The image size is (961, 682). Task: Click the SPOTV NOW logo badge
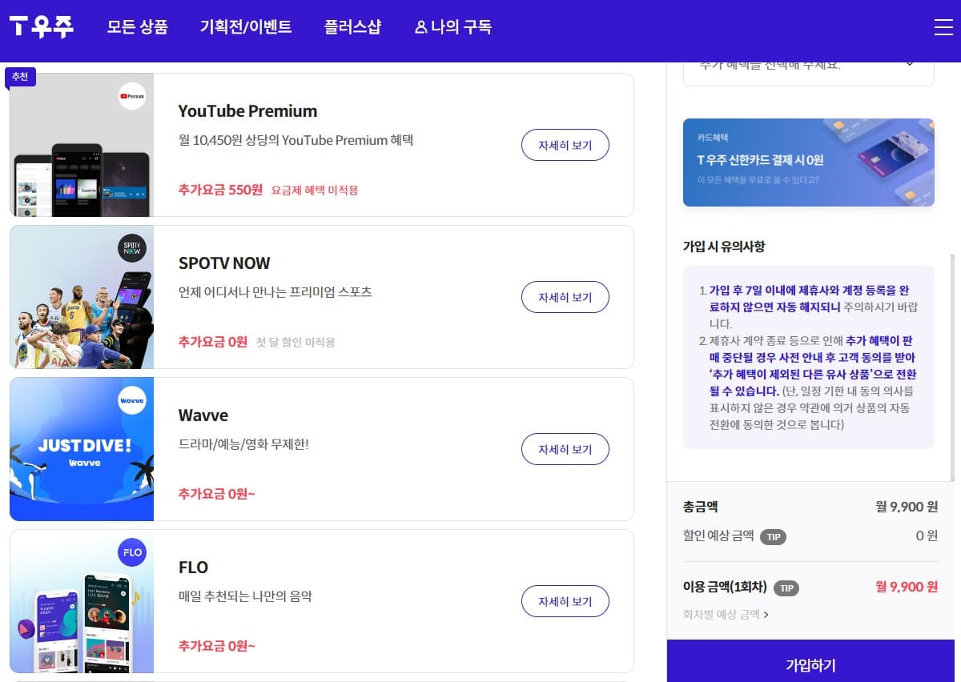132,248
